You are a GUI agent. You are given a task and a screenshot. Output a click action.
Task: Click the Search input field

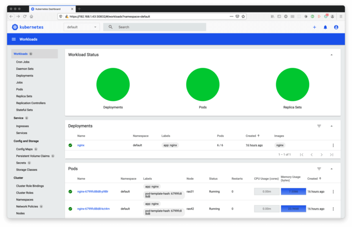(155, 27)
